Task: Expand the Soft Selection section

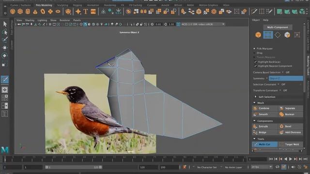Action: click(x=255, y=97)
